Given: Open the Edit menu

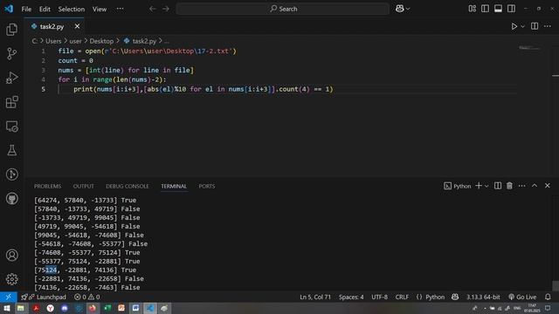Looking at the screenshot, I should click(45, 9).
